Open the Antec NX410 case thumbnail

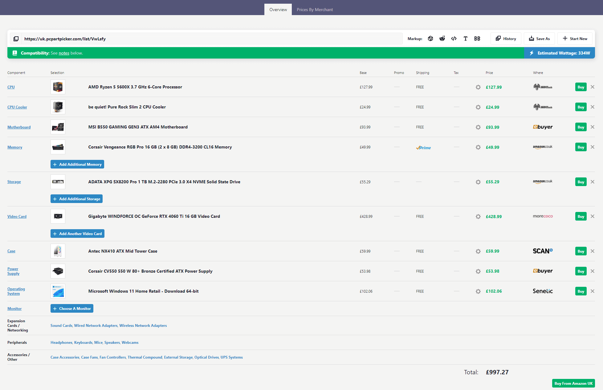pos(58,251)
